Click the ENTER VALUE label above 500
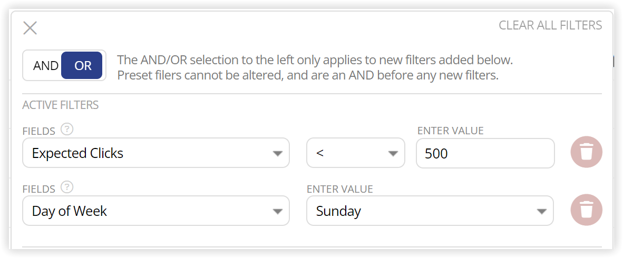This screenshot has height=258, width=623. (x=451, y=131)
